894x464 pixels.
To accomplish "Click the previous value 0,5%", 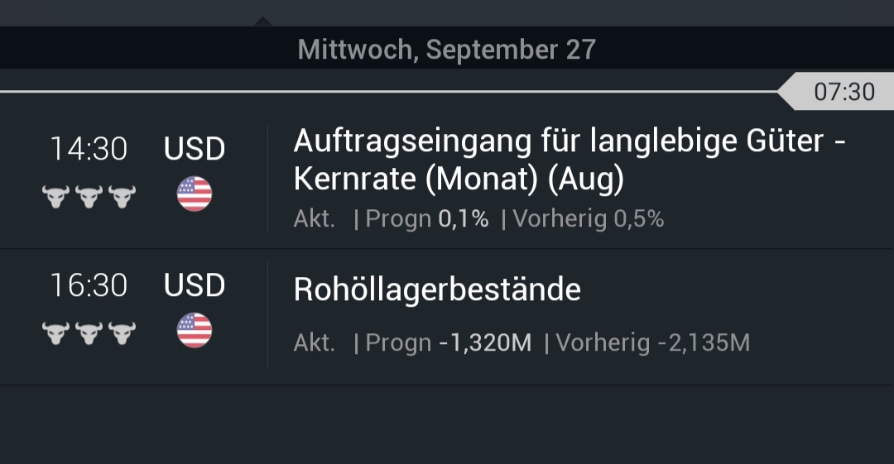I will click(x=638, y=219).
